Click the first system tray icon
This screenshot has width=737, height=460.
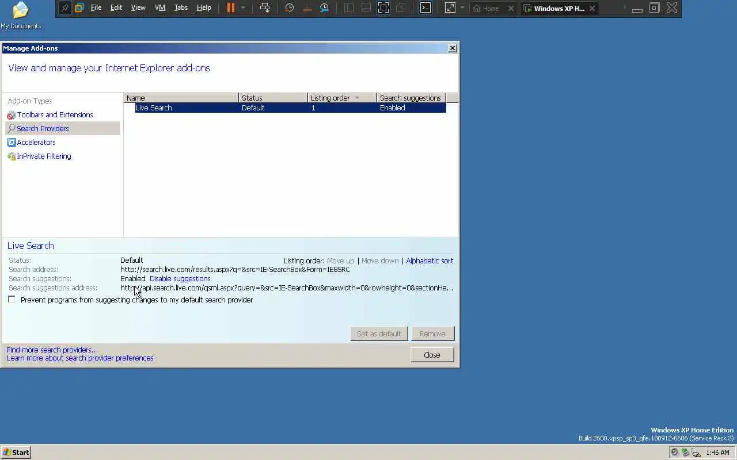(675, 453)
